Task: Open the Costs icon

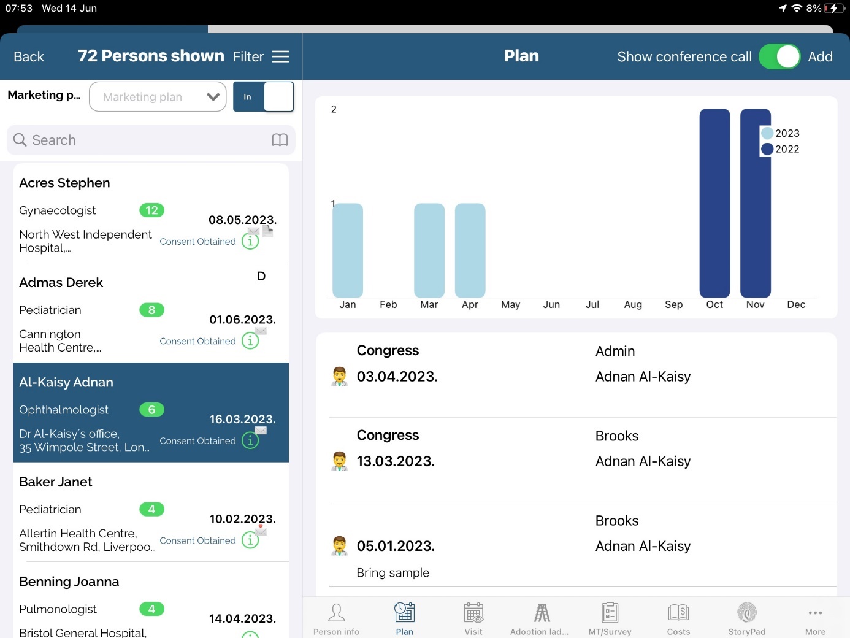Action: click(x=678, y=613)
